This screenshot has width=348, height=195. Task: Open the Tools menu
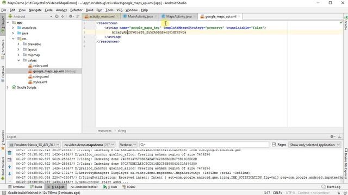[109, 10]
